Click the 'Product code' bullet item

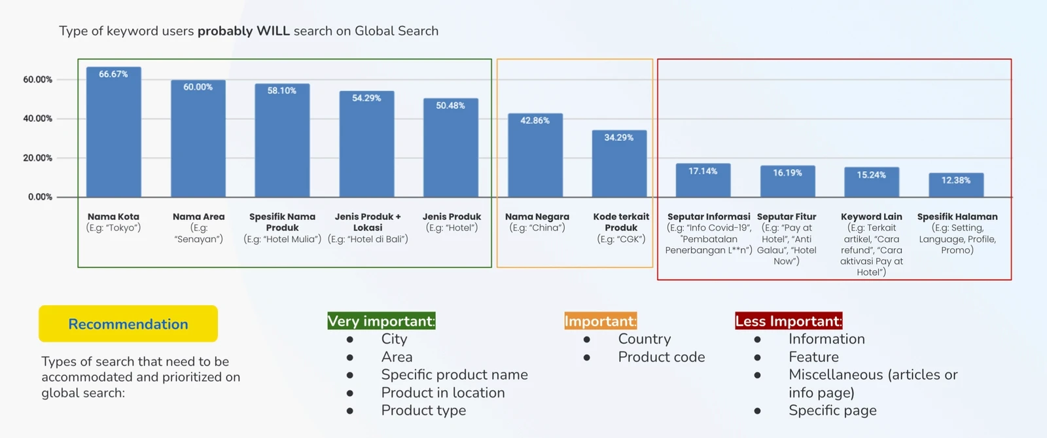[x=662, y=357]
